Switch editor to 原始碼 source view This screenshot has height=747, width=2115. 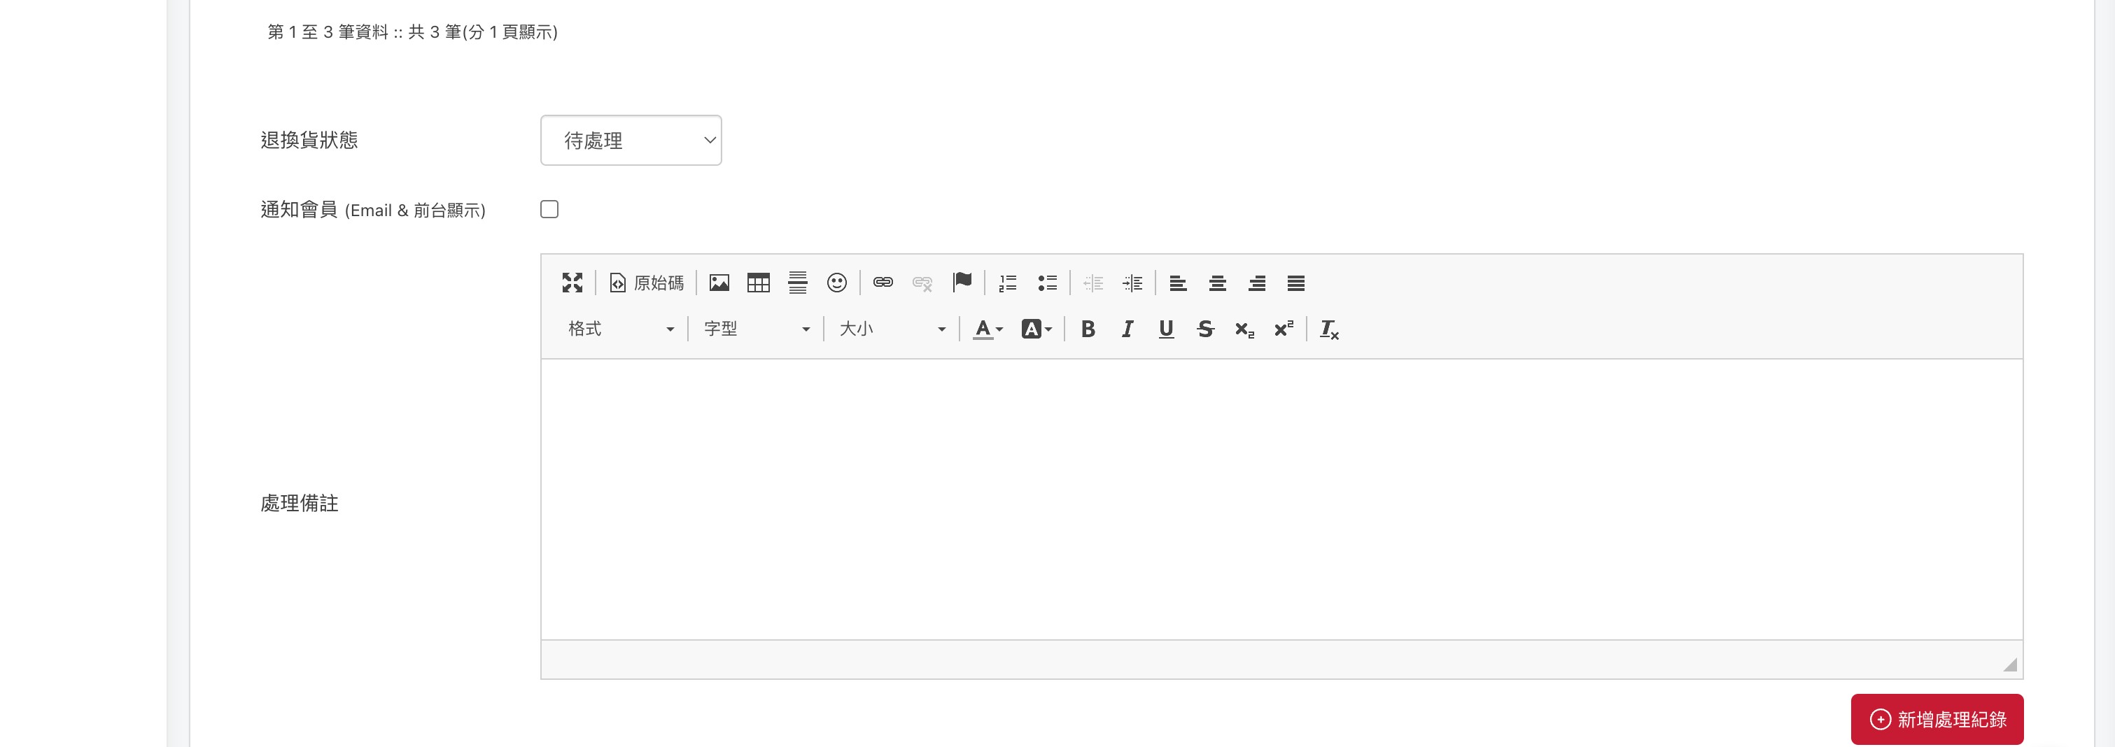tap(646, 283)
